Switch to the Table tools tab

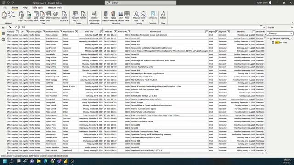click(x=37, y=8)
